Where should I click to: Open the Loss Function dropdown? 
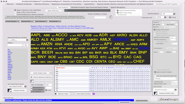pos(169,87)
